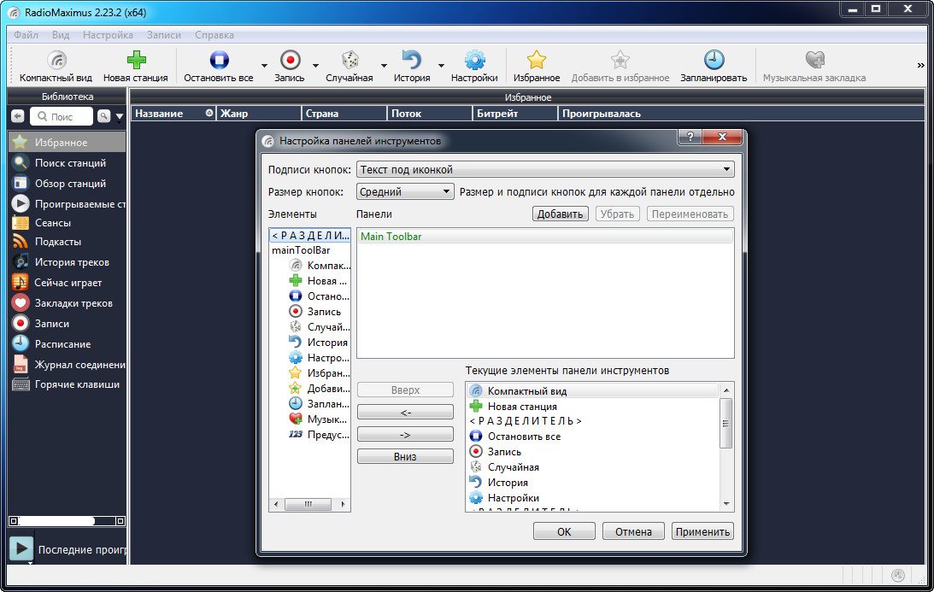Open Закладки треков in the sidebar
This screenshot has height=592, width=934.
67,303
